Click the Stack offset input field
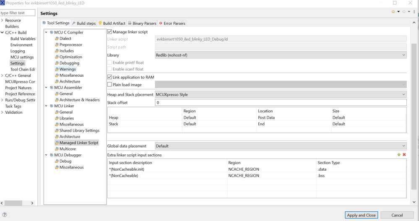This screenshot has width=419, height=221. point(280,103)
